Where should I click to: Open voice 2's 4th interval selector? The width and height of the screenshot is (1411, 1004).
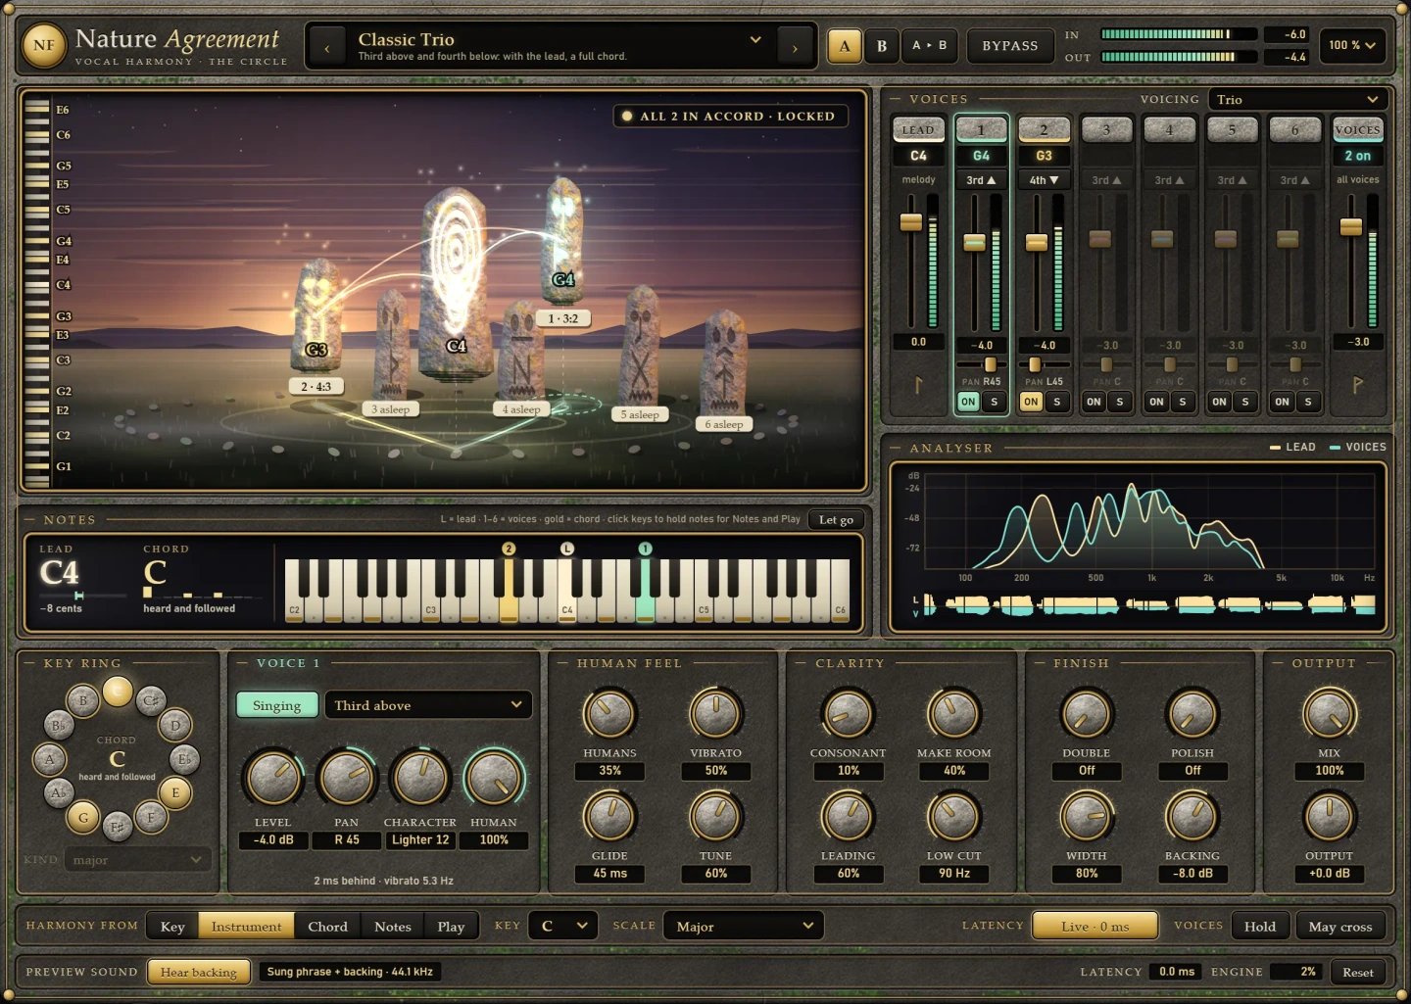tap(1044, 180)
